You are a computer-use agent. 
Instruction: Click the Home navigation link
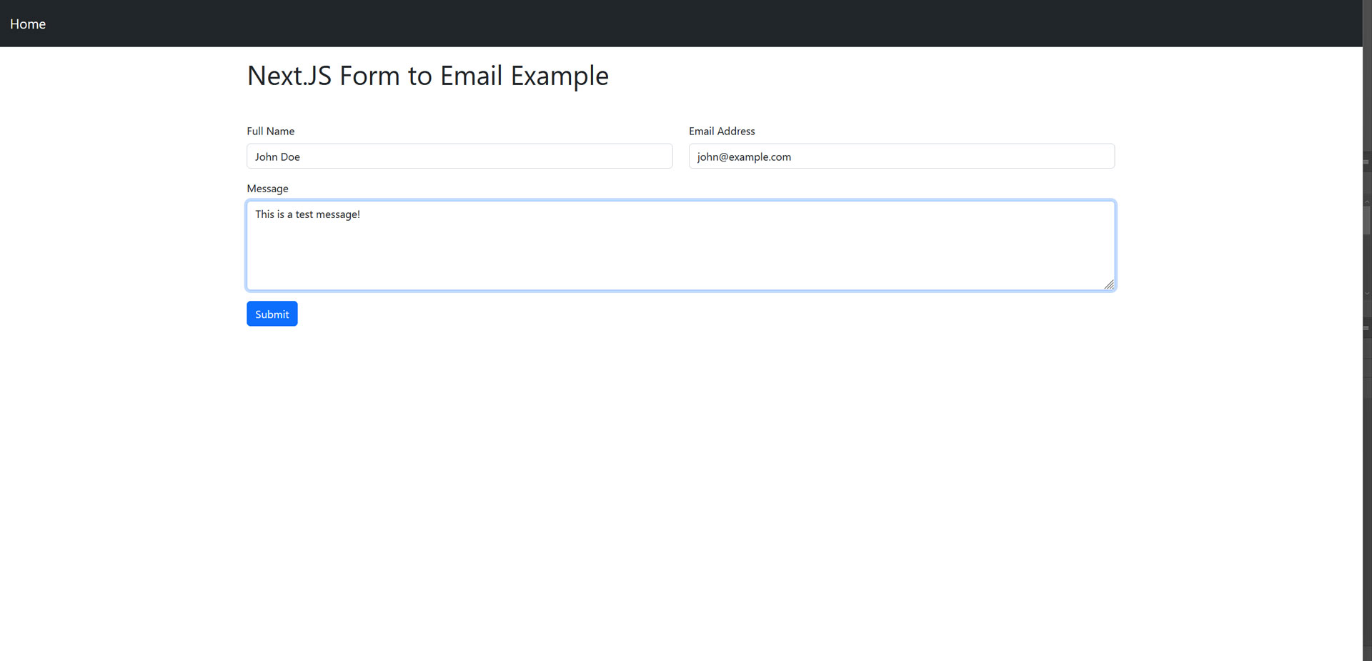click(27, 24)
